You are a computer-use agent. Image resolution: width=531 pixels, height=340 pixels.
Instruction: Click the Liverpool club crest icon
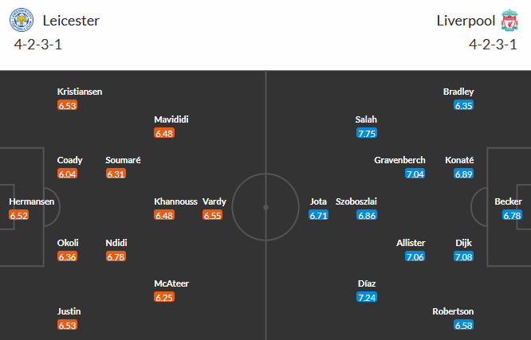pos(508,21)
